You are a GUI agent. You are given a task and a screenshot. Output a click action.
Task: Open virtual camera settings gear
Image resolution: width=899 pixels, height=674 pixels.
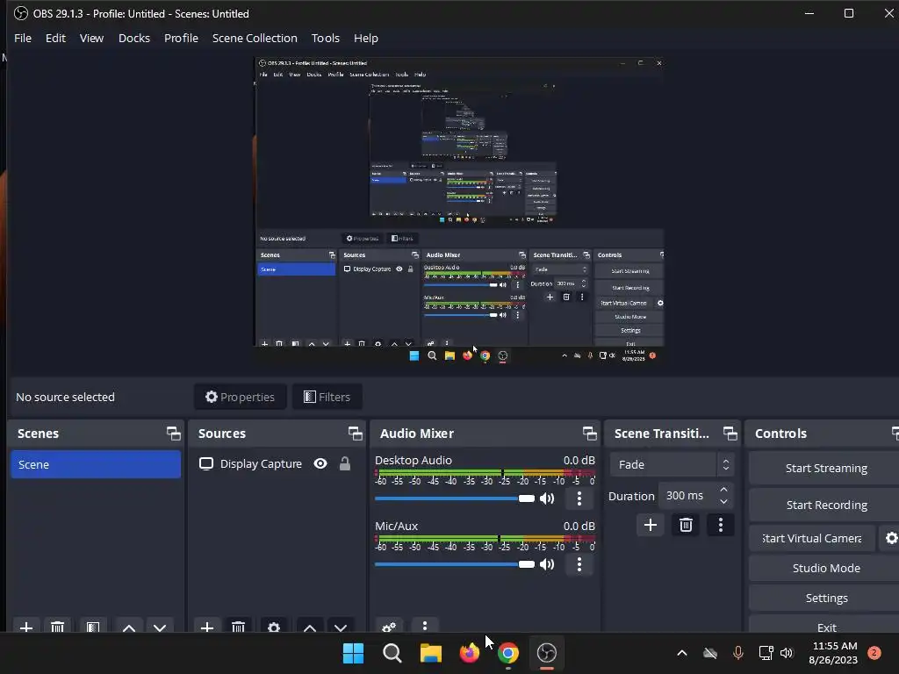tap(891, 538)
